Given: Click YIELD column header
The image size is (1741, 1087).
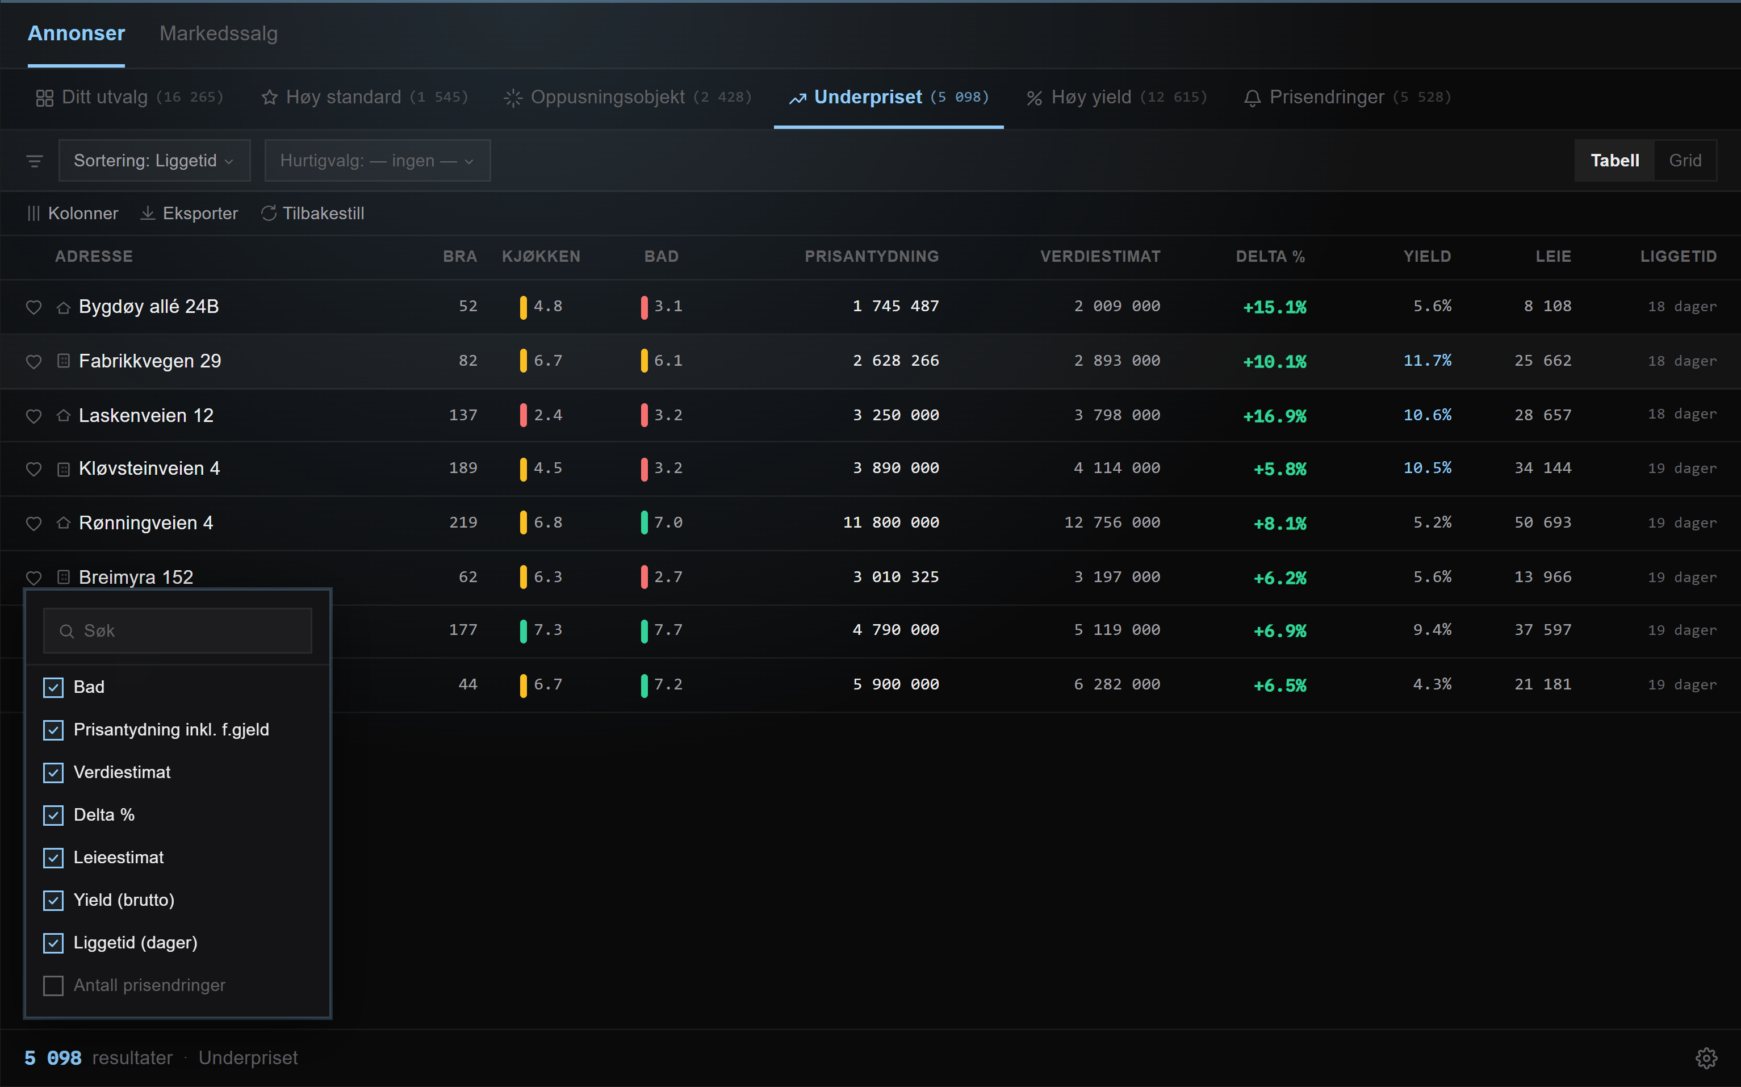Looking at the screenshot, I should tap(1427, 257).
